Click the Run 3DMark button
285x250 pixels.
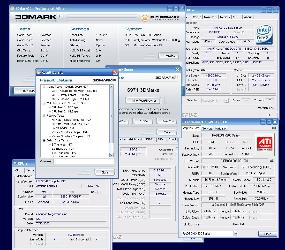[x=25, y=91]
